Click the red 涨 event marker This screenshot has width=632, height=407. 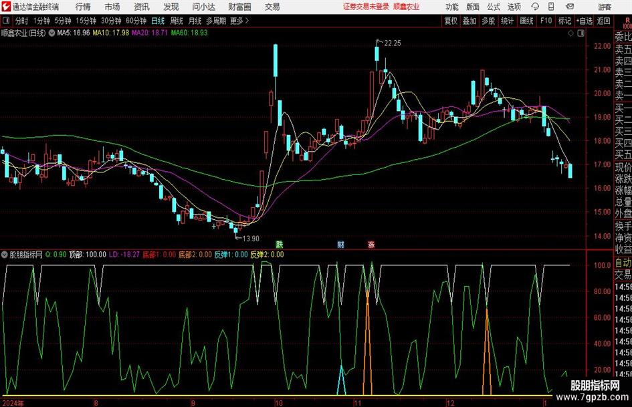pyautogui.click(x=371, y=244)
